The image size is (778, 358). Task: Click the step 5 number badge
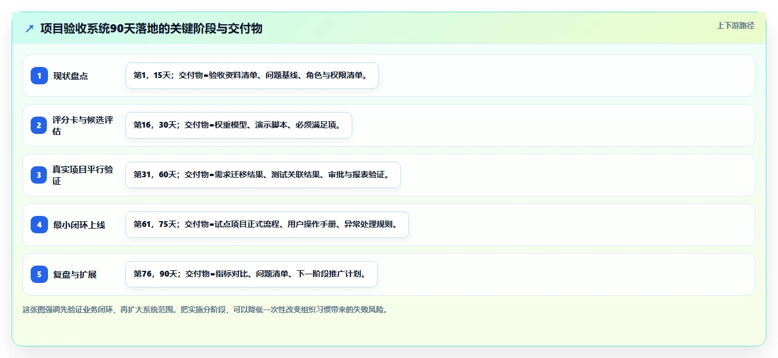[39, 274]
